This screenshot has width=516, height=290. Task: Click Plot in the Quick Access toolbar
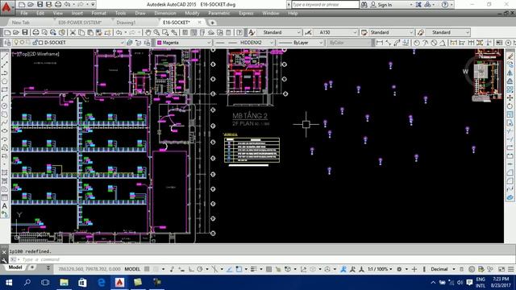click(x=58, y=5)
